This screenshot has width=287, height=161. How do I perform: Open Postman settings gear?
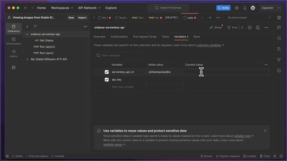click(x=237, y=8)
